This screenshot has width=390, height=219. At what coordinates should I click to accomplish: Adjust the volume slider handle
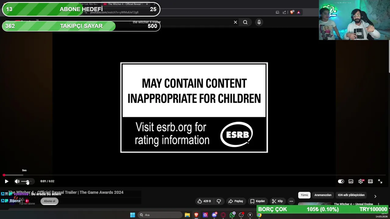pos(27,182)
